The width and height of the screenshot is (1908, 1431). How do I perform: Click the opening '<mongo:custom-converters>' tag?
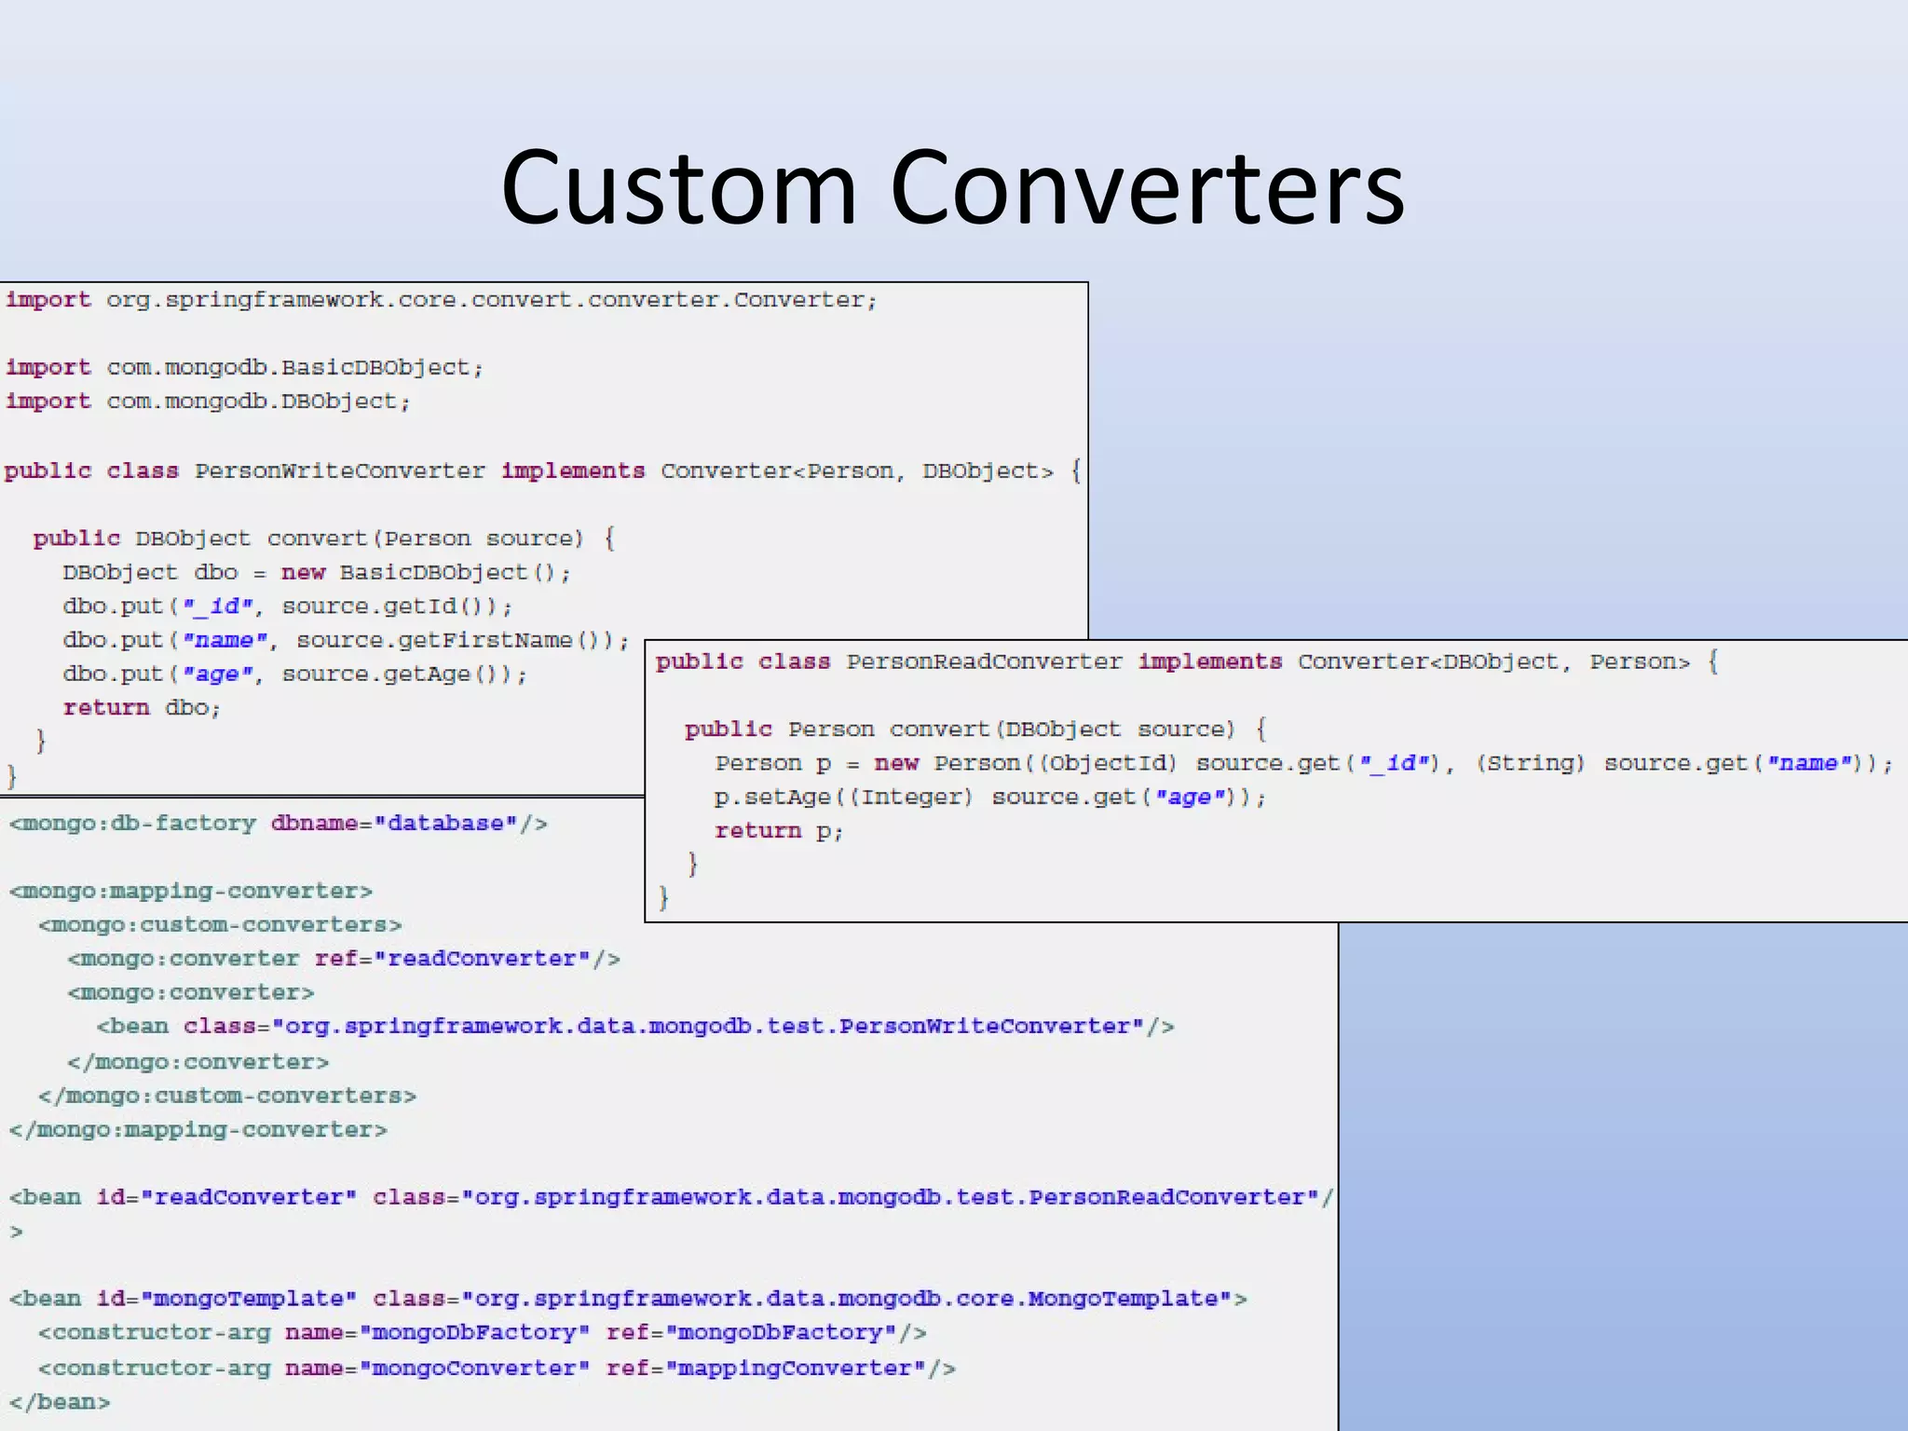pyautogui.click(x=220, y=925)
